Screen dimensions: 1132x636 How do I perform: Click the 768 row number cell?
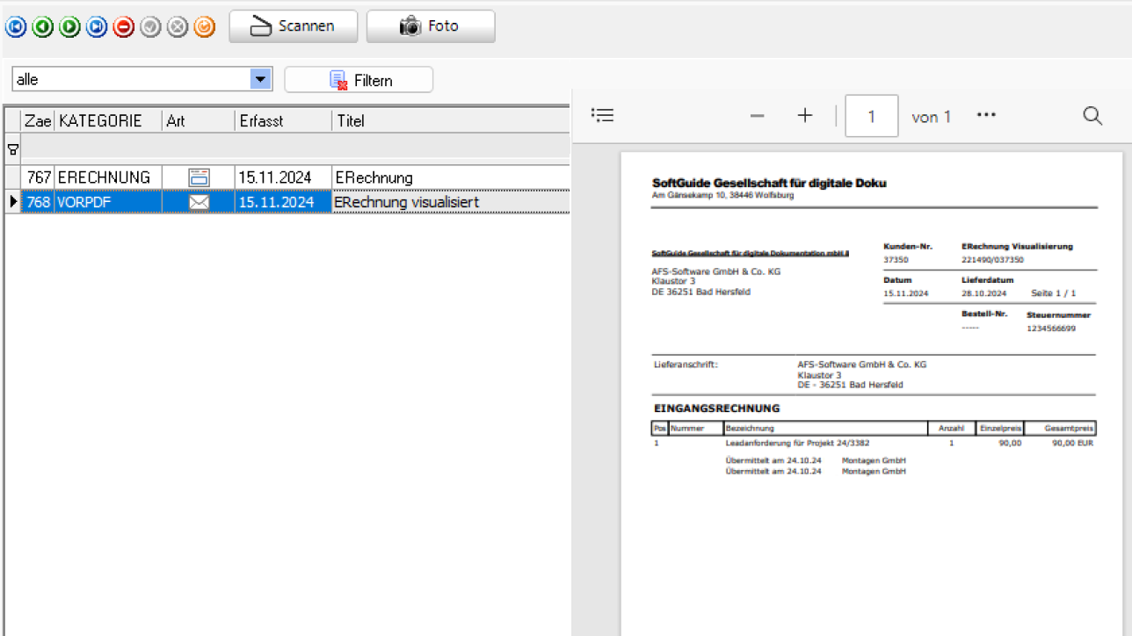click(x=38, y=202)
